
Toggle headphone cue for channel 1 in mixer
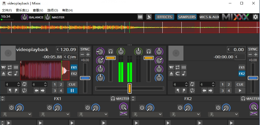pos(111,51)
